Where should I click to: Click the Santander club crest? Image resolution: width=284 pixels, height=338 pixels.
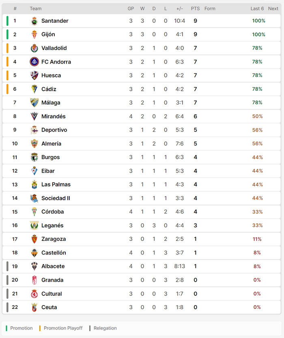[34, 21]
